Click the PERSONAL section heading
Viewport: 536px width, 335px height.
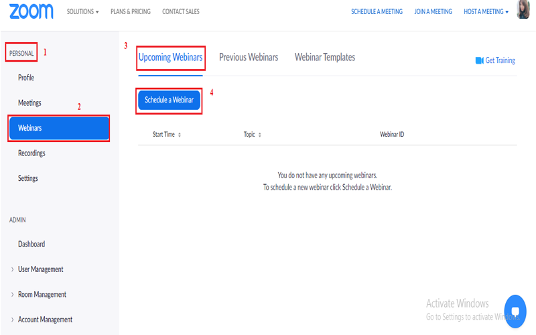point(21,54)
